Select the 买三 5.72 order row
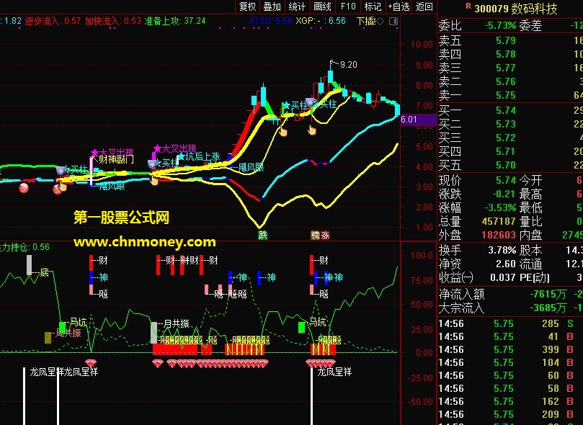 pos(510,138)
